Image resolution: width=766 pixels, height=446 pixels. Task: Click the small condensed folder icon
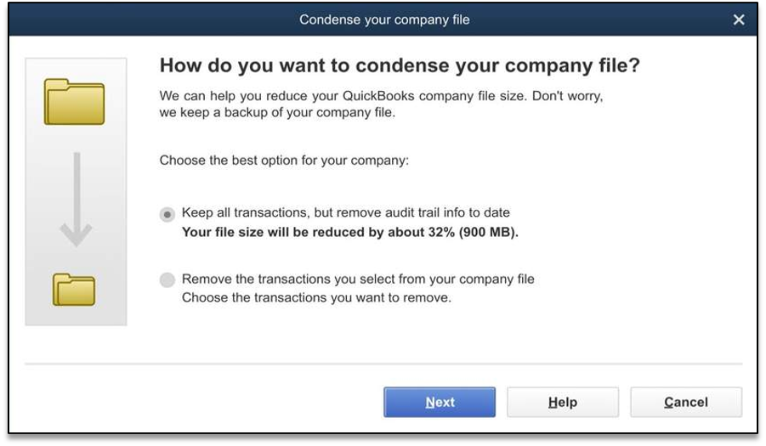[x=74, y=290]
